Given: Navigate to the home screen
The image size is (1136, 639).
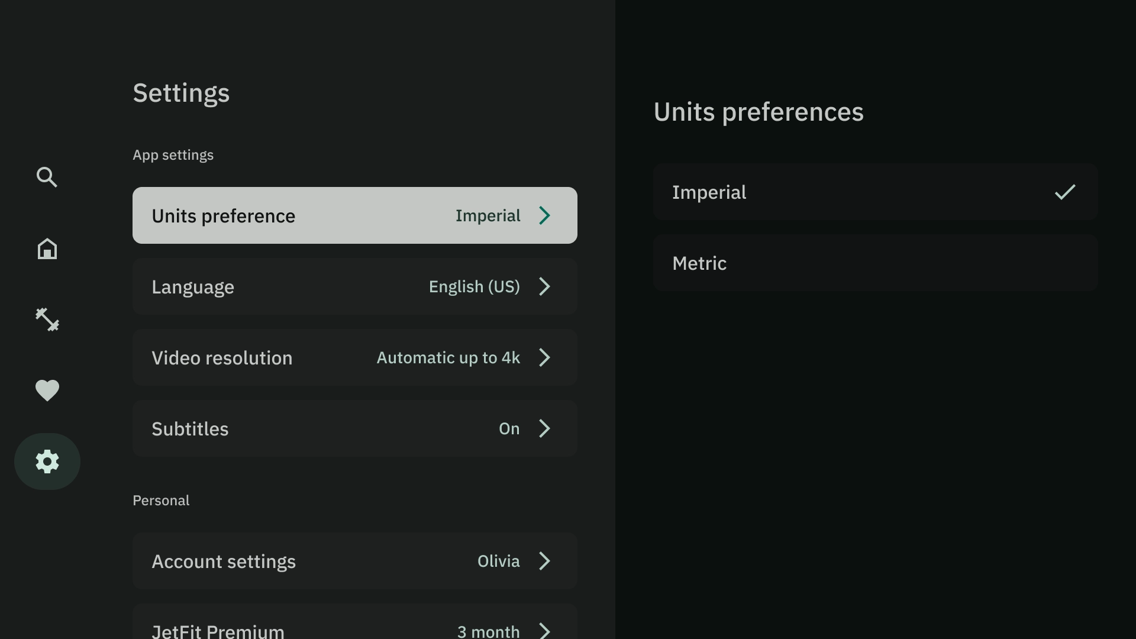Looking at the screenshot, I should [x=47, y=248].
